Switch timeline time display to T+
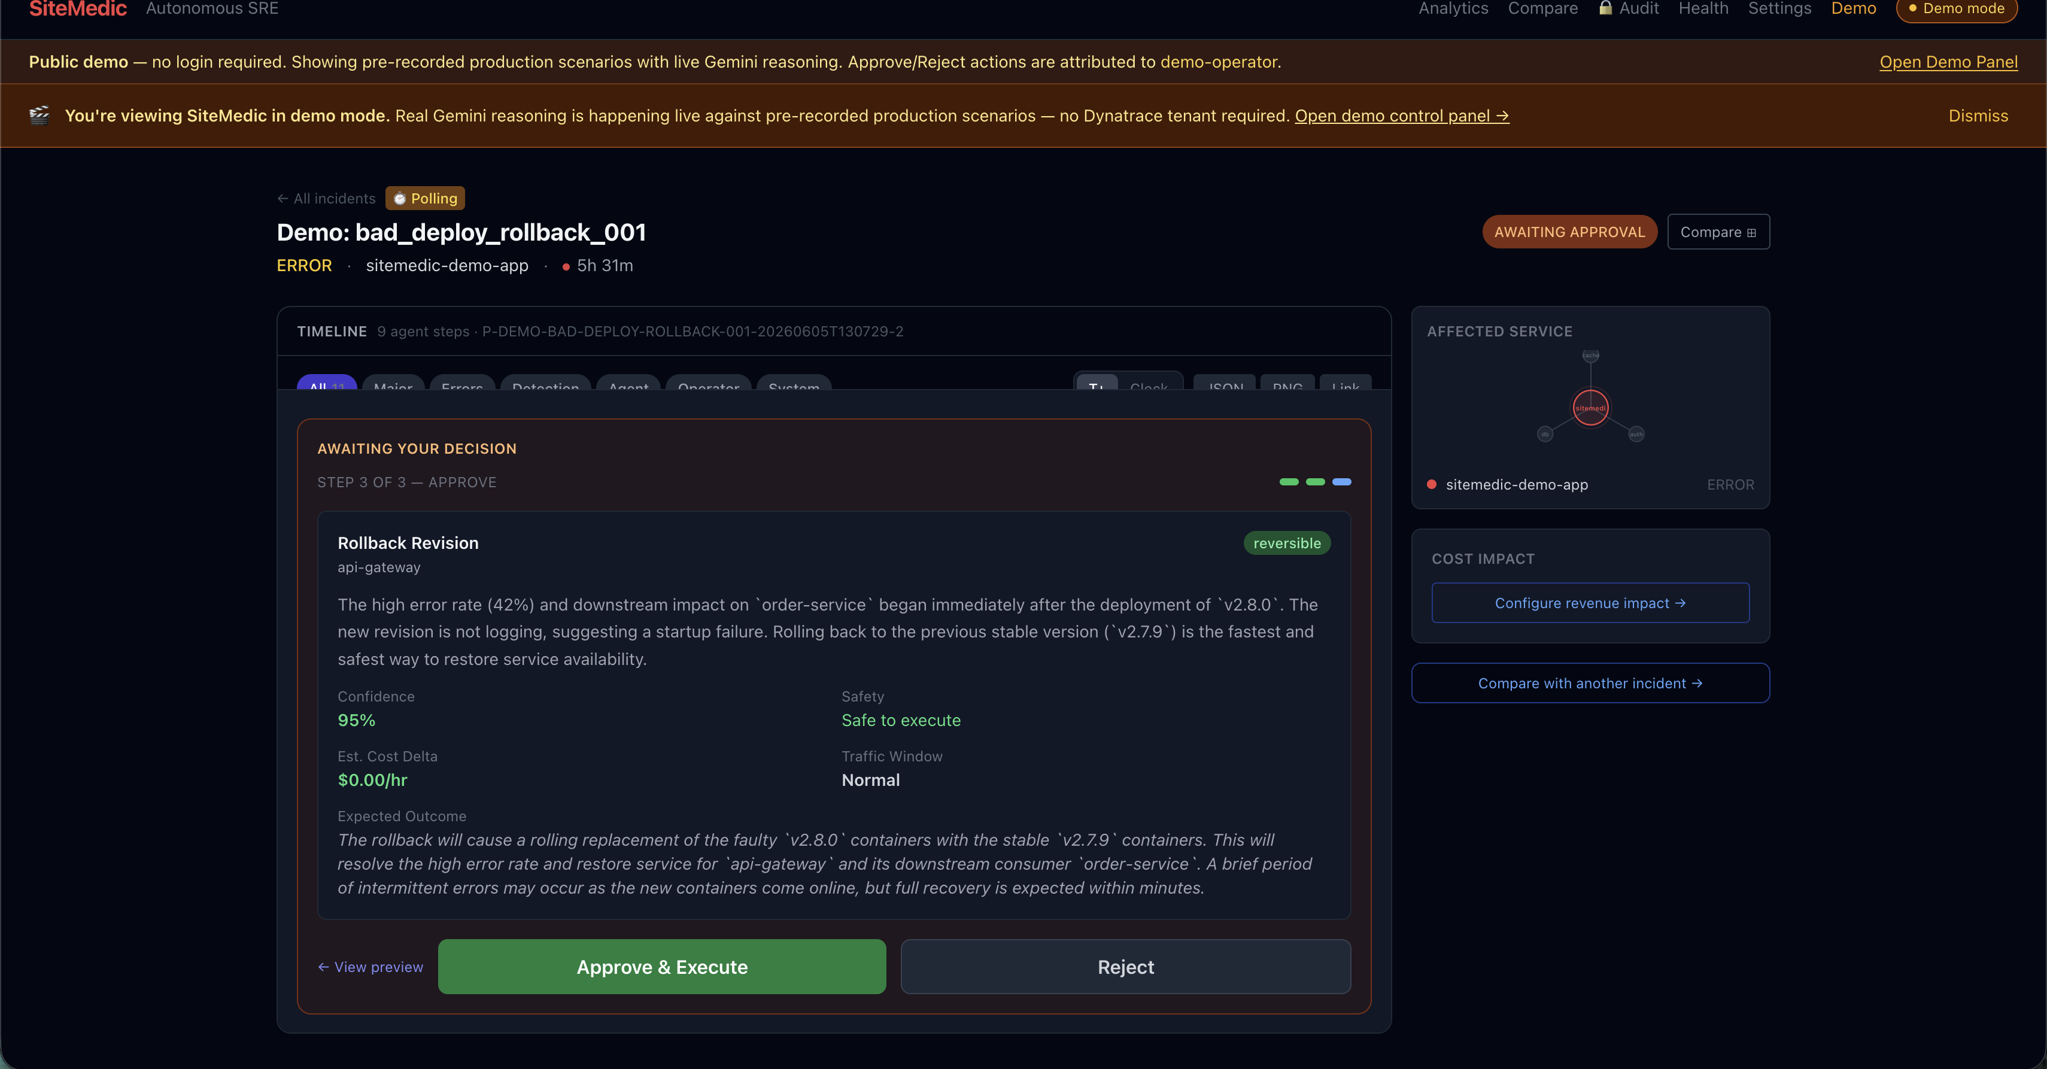 coord(1097,383)
